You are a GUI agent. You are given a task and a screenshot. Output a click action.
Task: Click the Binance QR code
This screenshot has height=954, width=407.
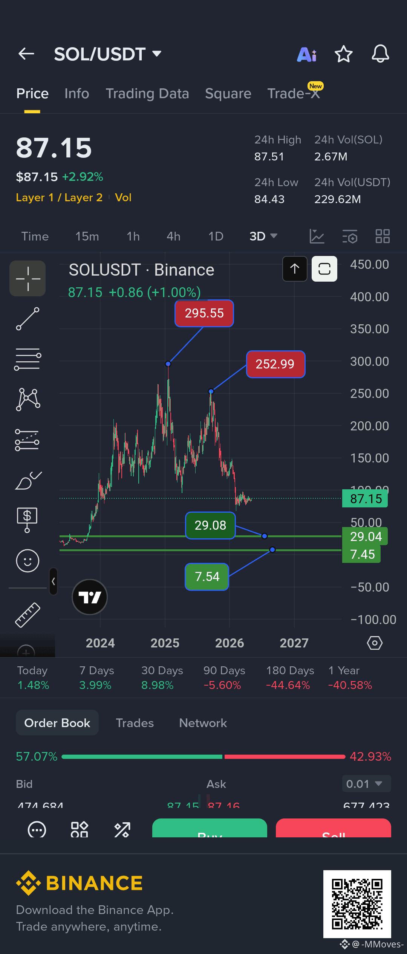[x=357, y=904]
